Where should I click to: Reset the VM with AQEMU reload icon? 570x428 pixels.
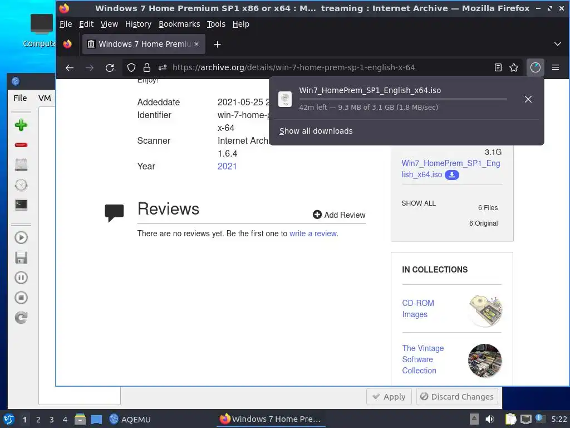[x=21, y=318]
